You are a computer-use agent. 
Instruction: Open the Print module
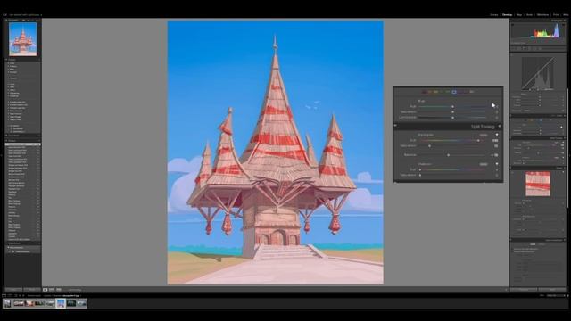pos(556,15)
